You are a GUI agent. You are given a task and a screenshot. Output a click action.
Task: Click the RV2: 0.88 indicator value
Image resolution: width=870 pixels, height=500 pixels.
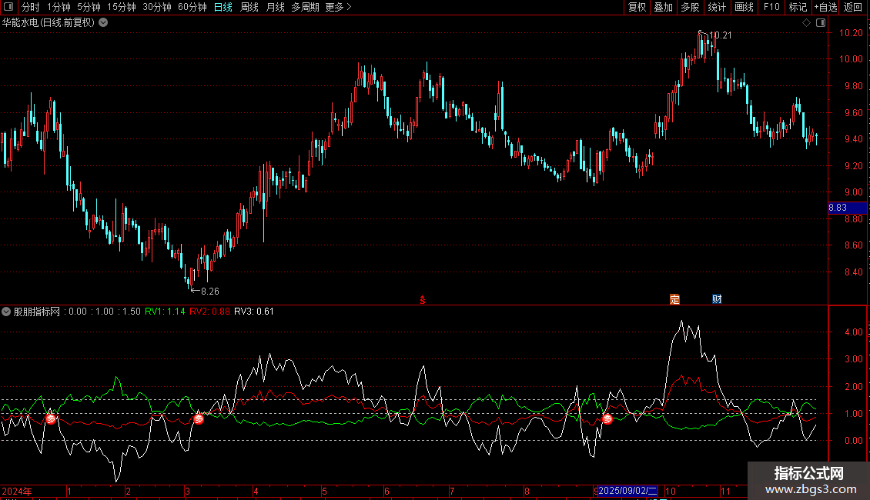point(209,312)
